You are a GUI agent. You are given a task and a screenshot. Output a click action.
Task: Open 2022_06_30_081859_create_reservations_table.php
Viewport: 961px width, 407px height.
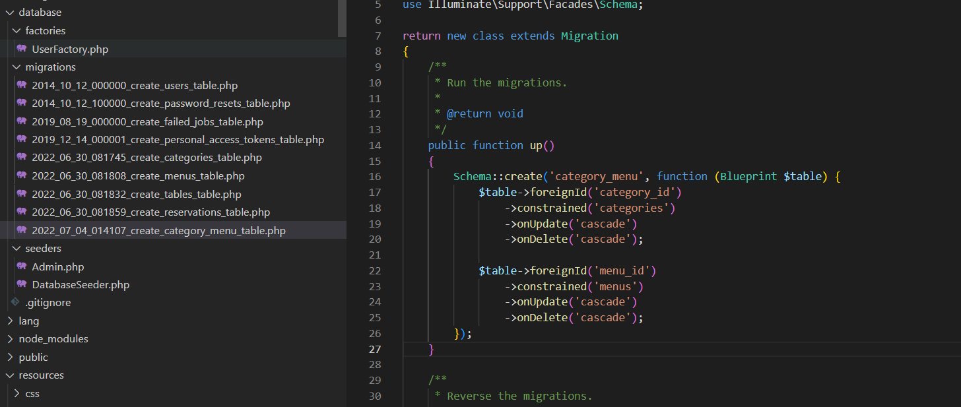tap(151, 212)
